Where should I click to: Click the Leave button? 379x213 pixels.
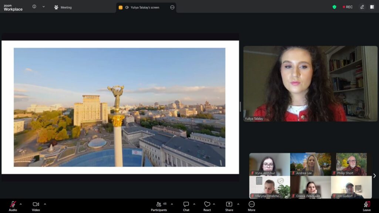click(x=366, y=206)
